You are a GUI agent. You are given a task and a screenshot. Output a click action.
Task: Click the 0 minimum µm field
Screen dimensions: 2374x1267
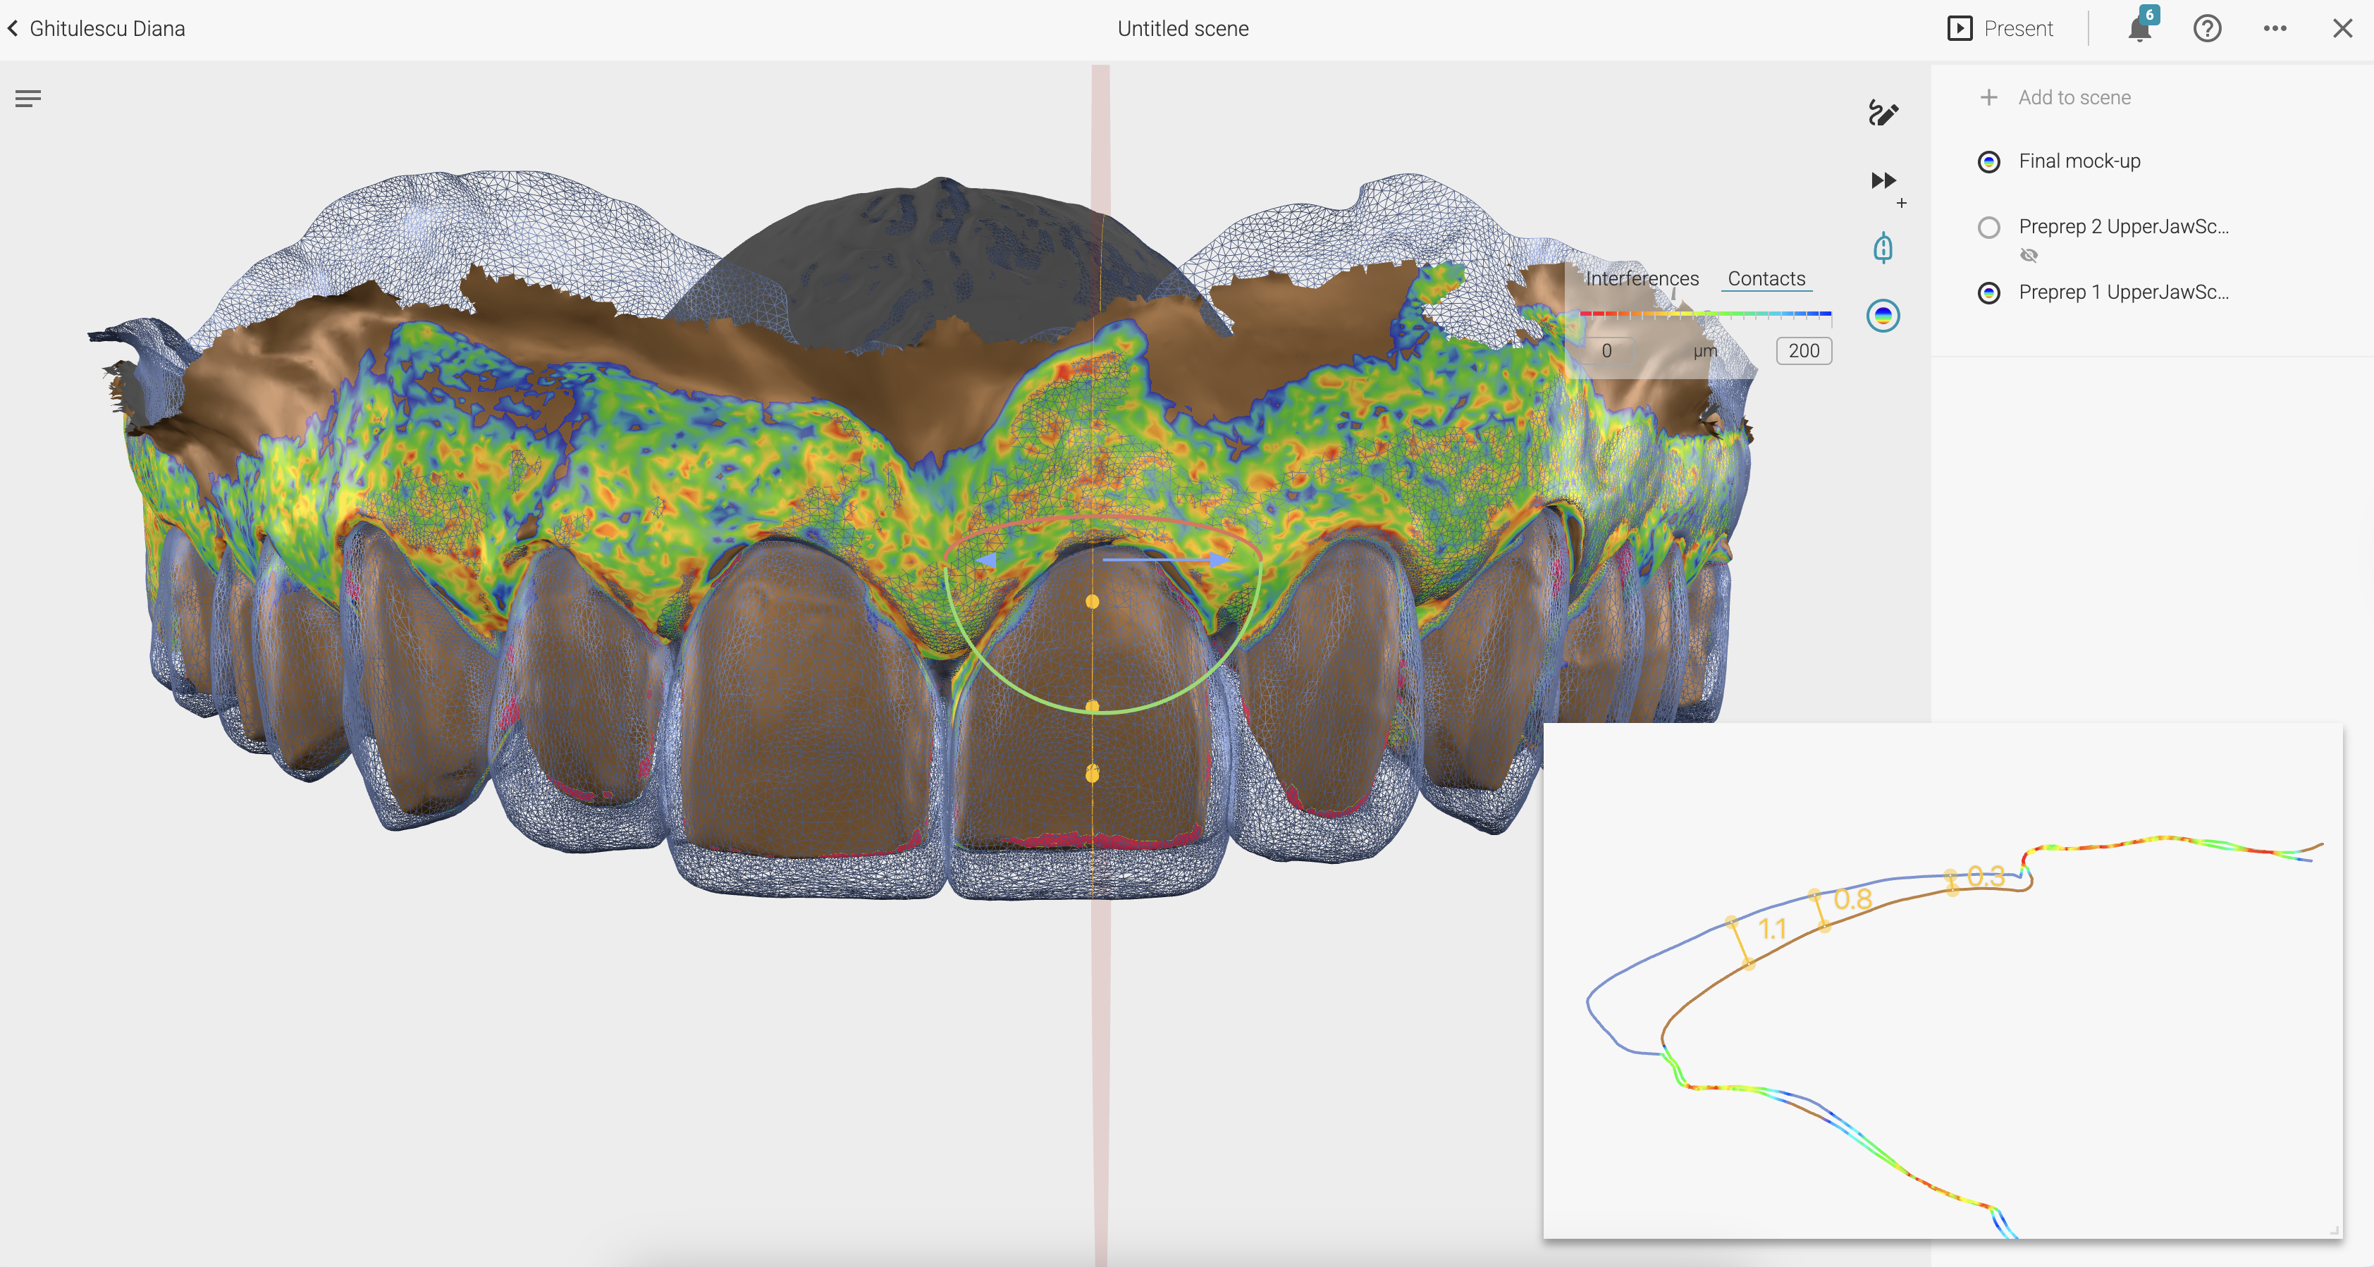pos(1606,351)
